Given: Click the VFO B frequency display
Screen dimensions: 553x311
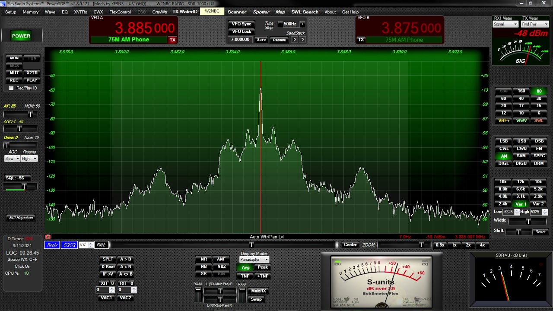Looking at the screenshot, I should [x=411, y=29].
